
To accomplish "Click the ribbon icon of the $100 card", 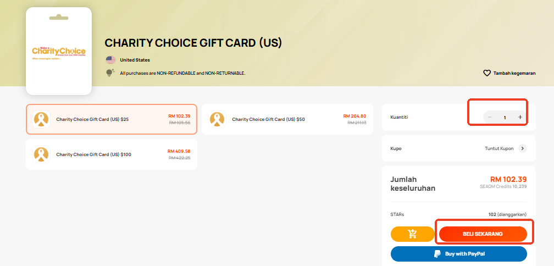I will click(x=41, y=154).
